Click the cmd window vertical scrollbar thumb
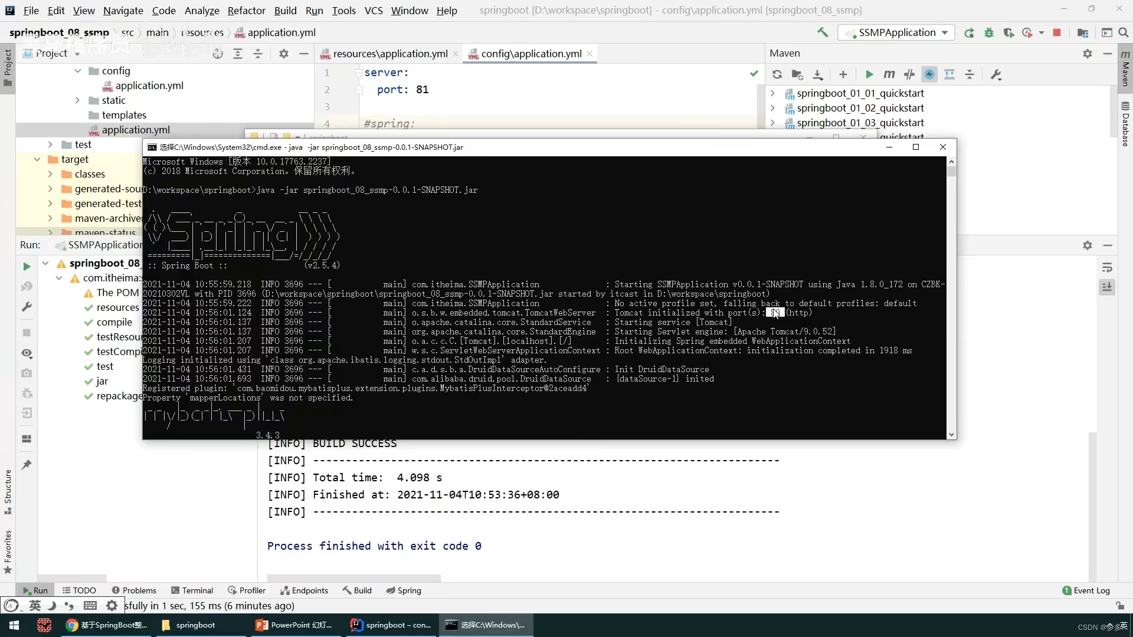Screen dimensions: 1133x637 click(951, 172)
